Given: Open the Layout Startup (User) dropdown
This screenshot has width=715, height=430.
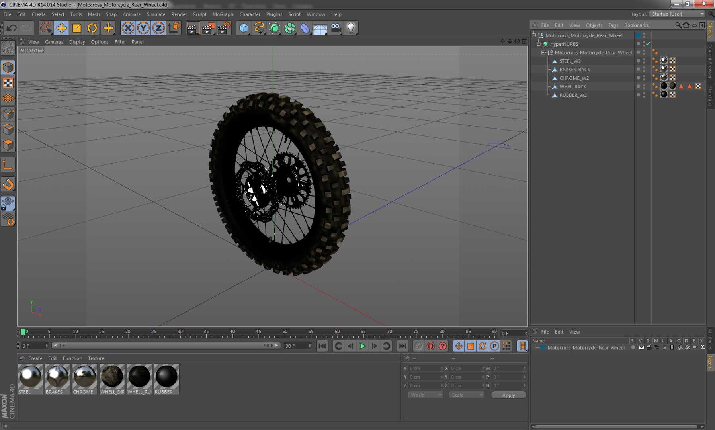Looking at the screenshot, I should click(x=677, y=14).
